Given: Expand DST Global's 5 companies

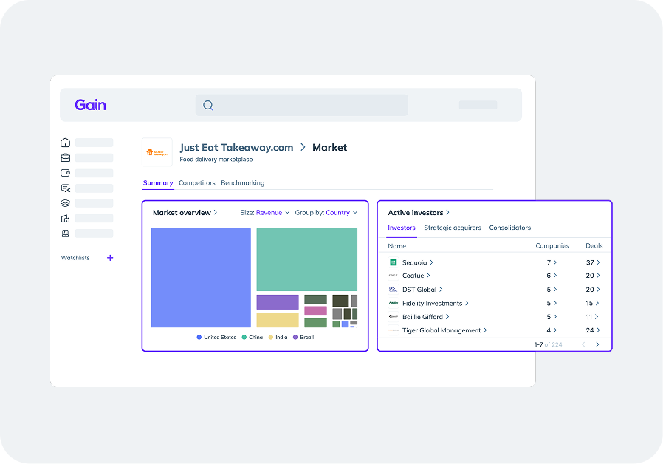Looking at the screenshot, I should (552, 290).
